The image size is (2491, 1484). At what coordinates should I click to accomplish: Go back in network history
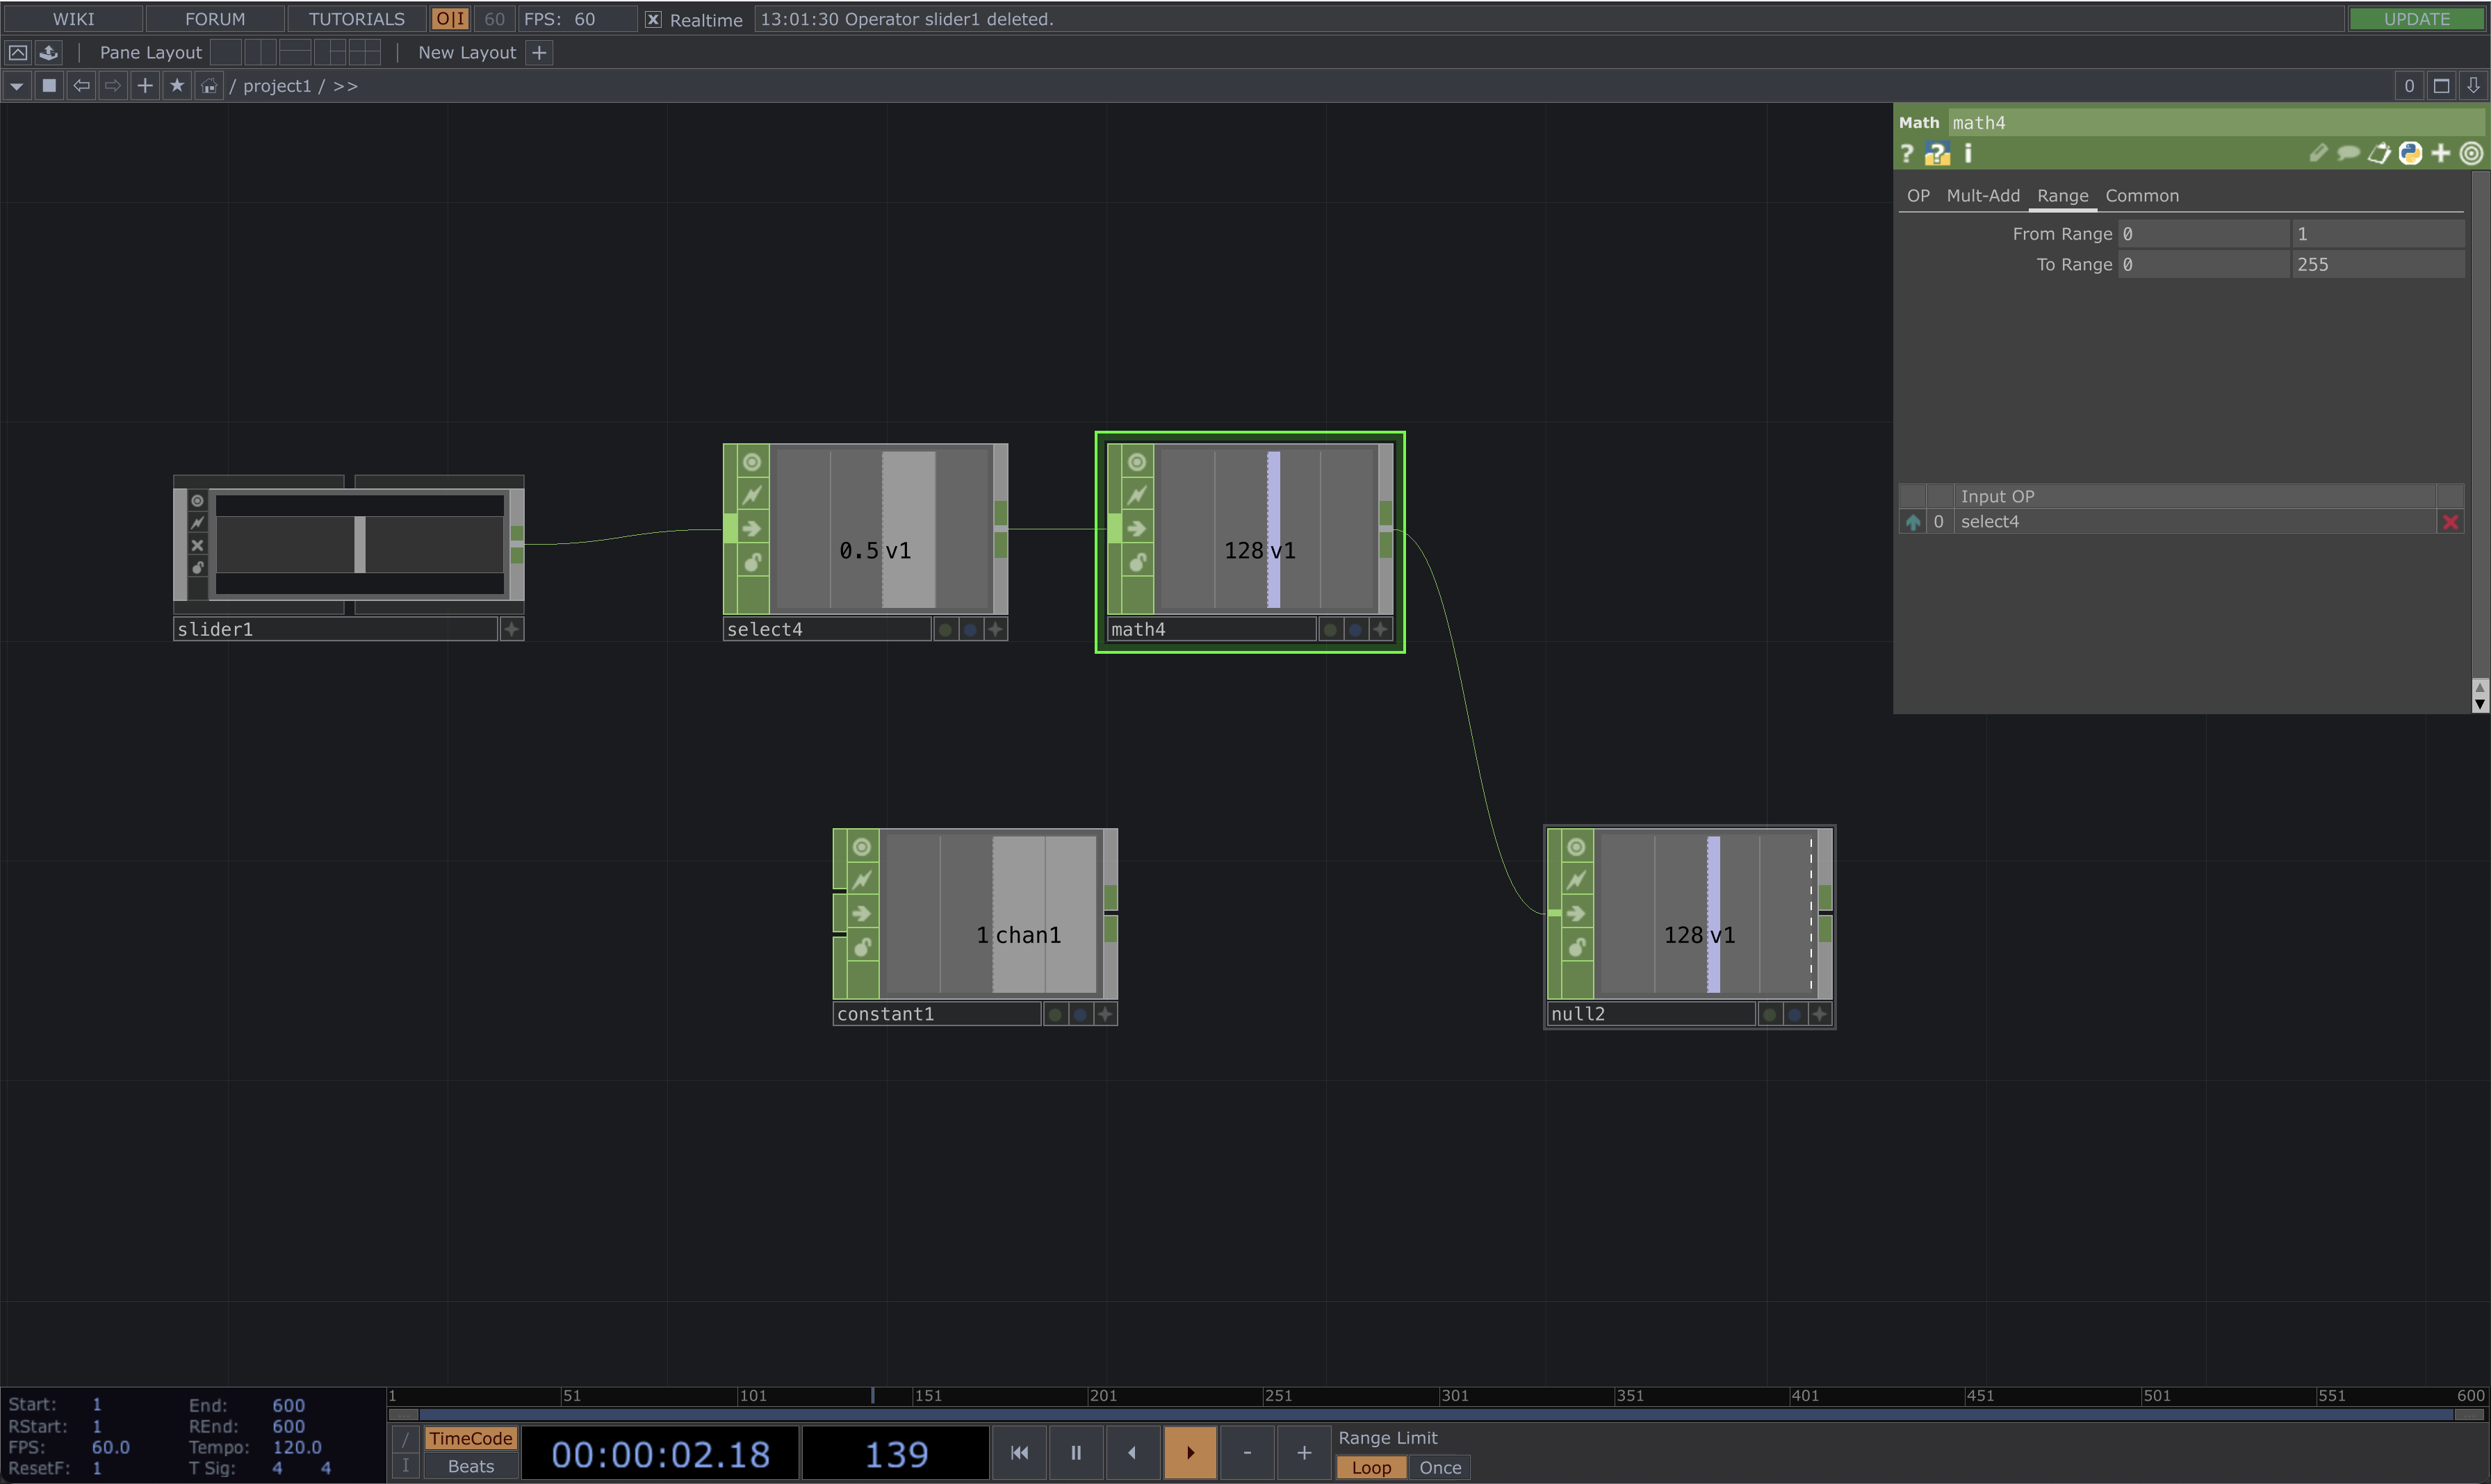coord(82,86)
